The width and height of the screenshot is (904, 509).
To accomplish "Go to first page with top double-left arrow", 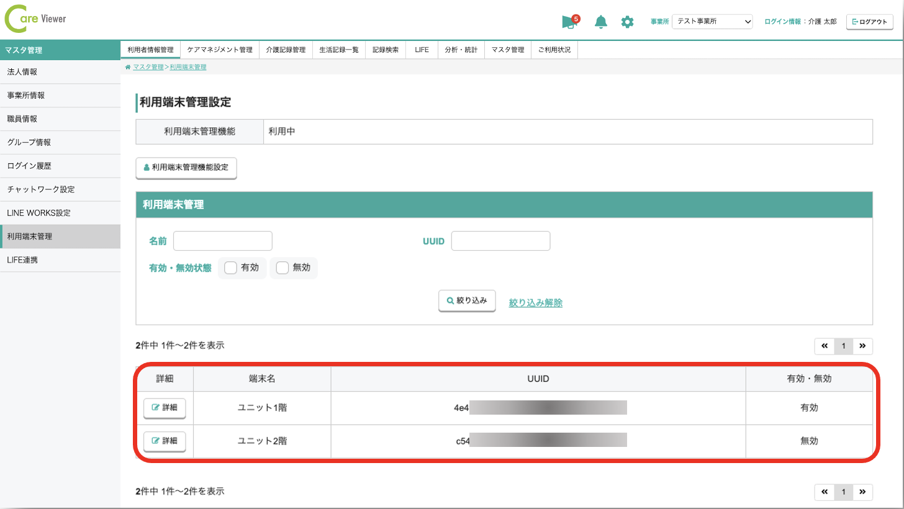I will (825, 346).
